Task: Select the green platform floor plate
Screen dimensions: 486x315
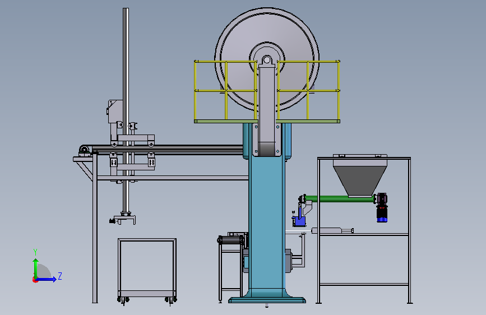Action: point(267,121)
